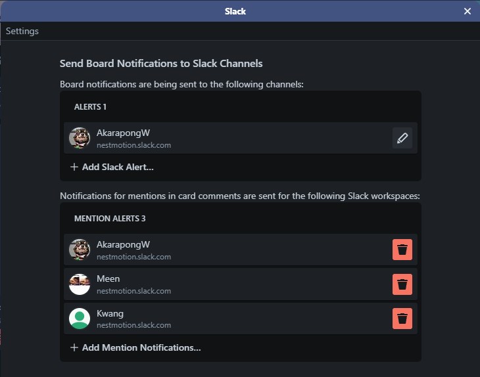Click nestmotion.slack.com under Kwang
This screenshot has height=377, width=480.
point(133,325)
